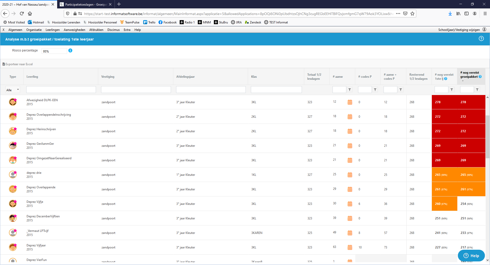Click sort arrow under # nog vereist groeipakket header
The image size is (490, 265).
coord(463,81)
